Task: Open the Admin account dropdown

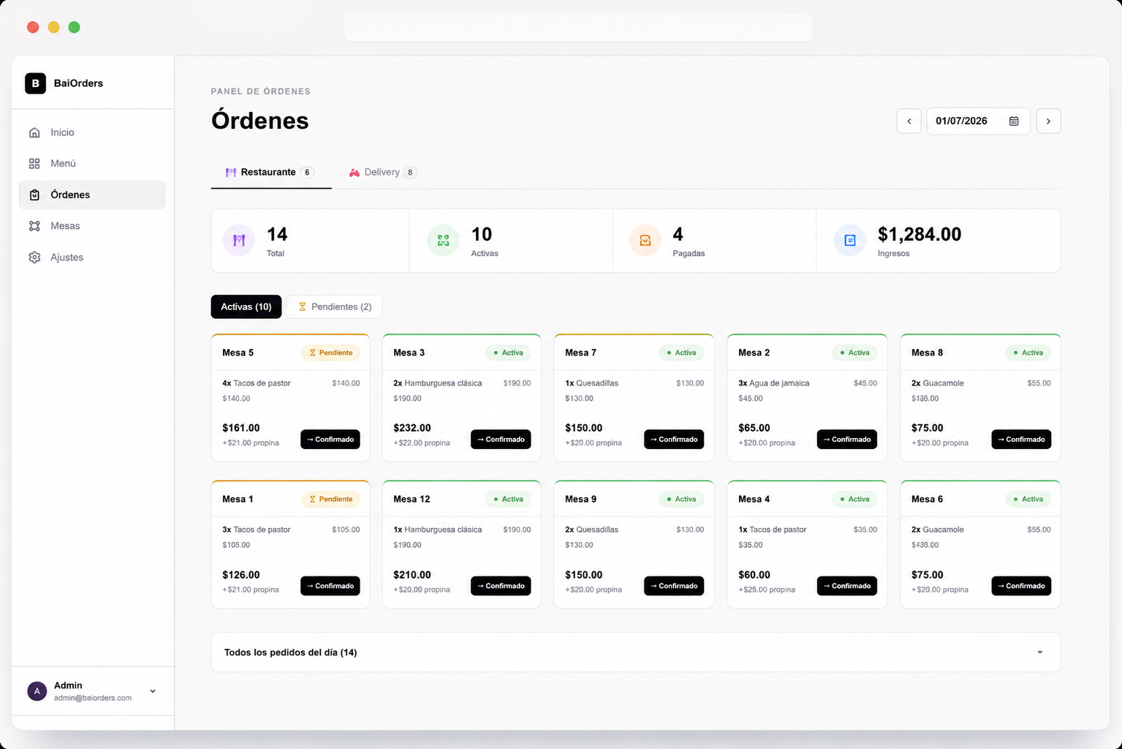Action: coord(153,691)
